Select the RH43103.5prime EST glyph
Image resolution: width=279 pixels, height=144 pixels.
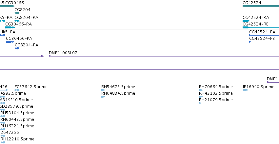(x=201, y=97)
